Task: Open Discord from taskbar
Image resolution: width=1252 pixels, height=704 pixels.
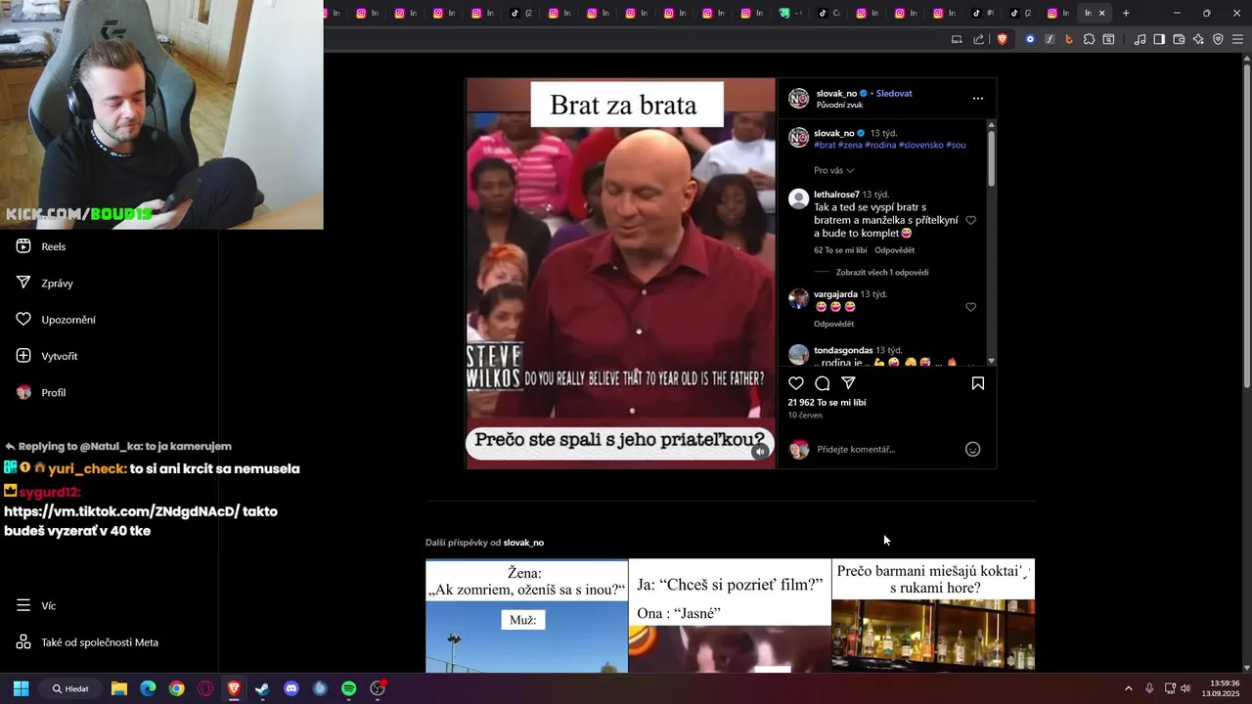Action: click(291, 688)
